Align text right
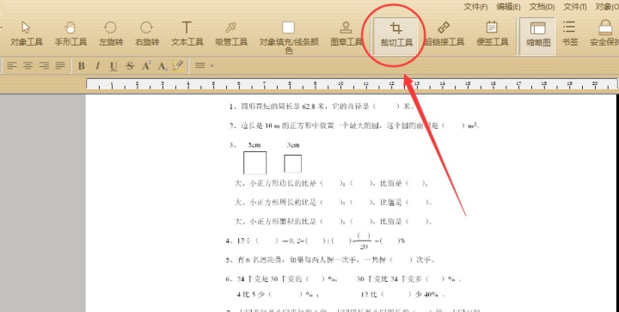This screenshot has height=312, width=619. pyautogui.click(x=44, y=65)
